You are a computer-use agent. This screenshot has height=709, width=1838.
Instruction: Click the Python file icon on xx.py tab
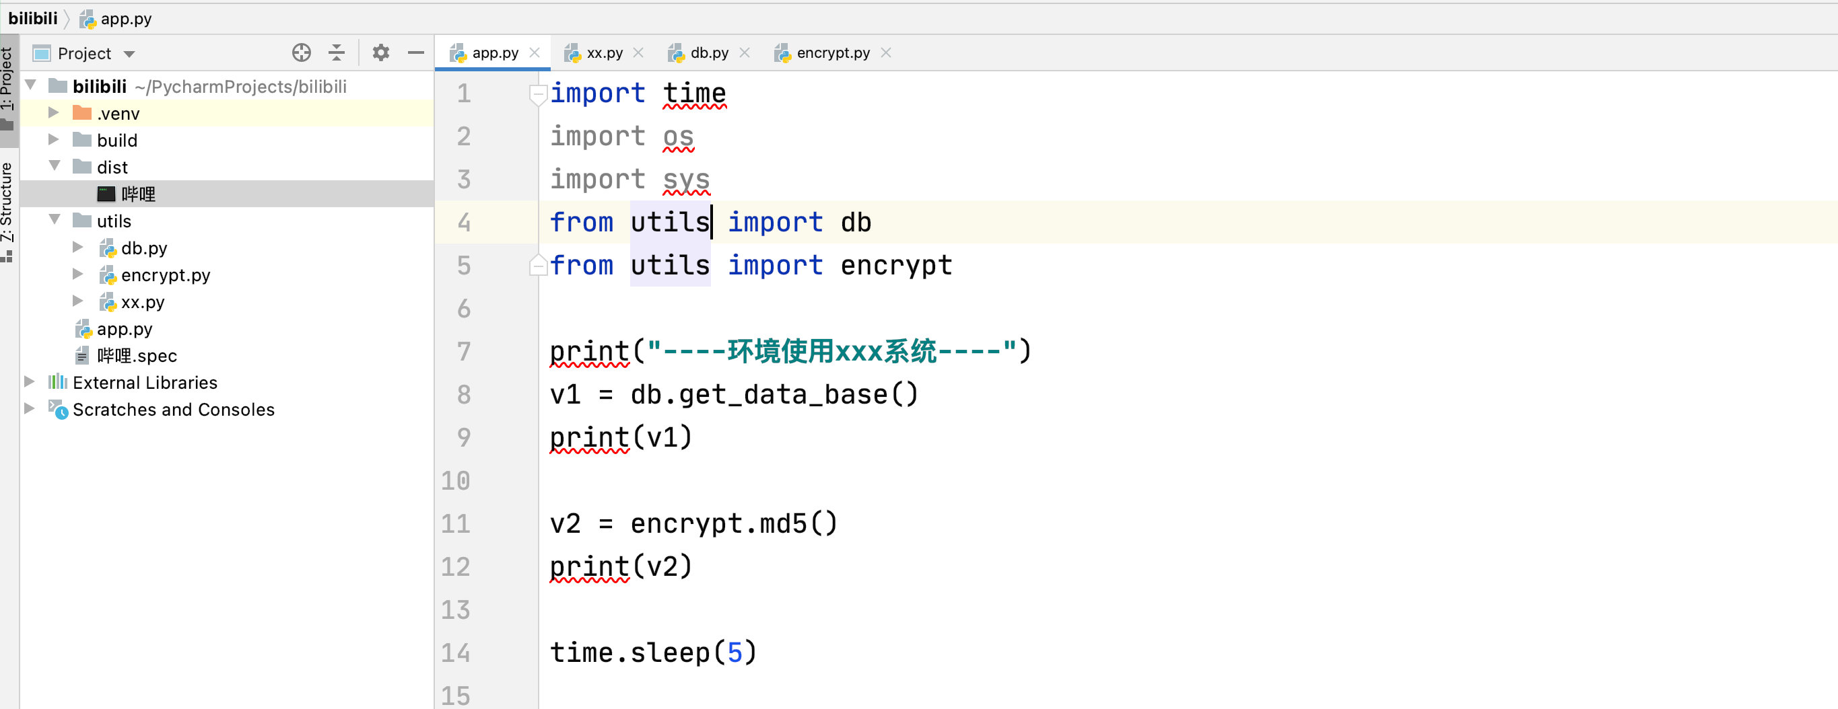(572, 52)
